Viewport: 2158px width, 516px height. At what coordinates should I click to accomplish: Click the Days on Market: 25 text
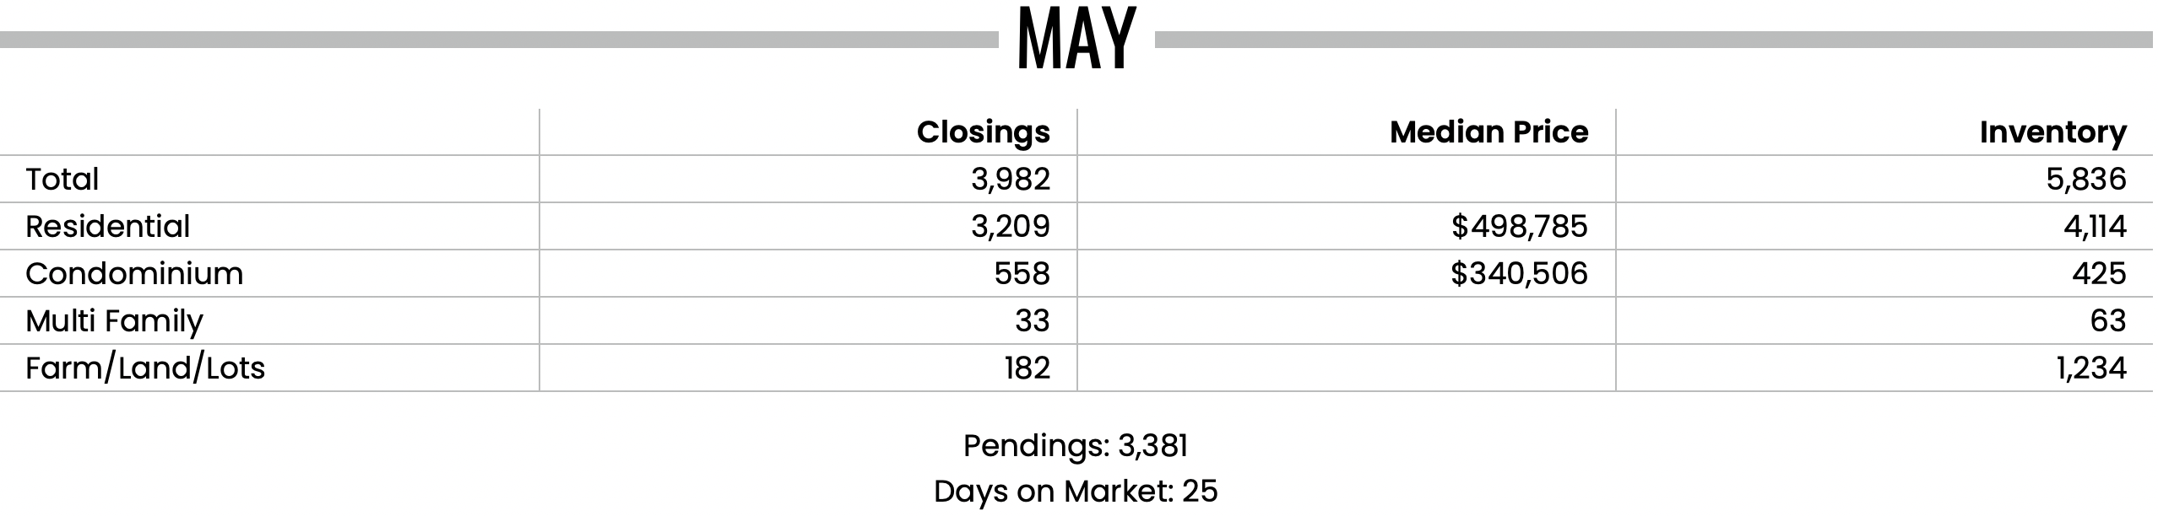pyautogui.click(x=1076, y=492)
